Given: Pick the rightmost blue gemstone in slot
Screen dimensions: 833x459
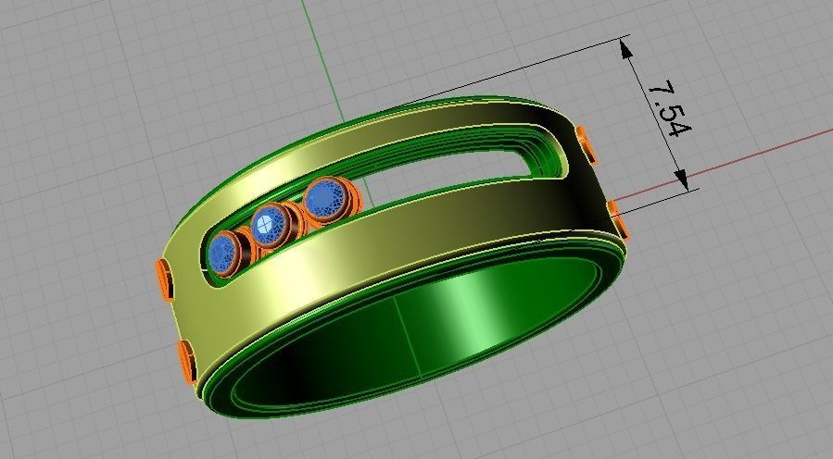Looking at the screenshot, I should tap(325, 198).
